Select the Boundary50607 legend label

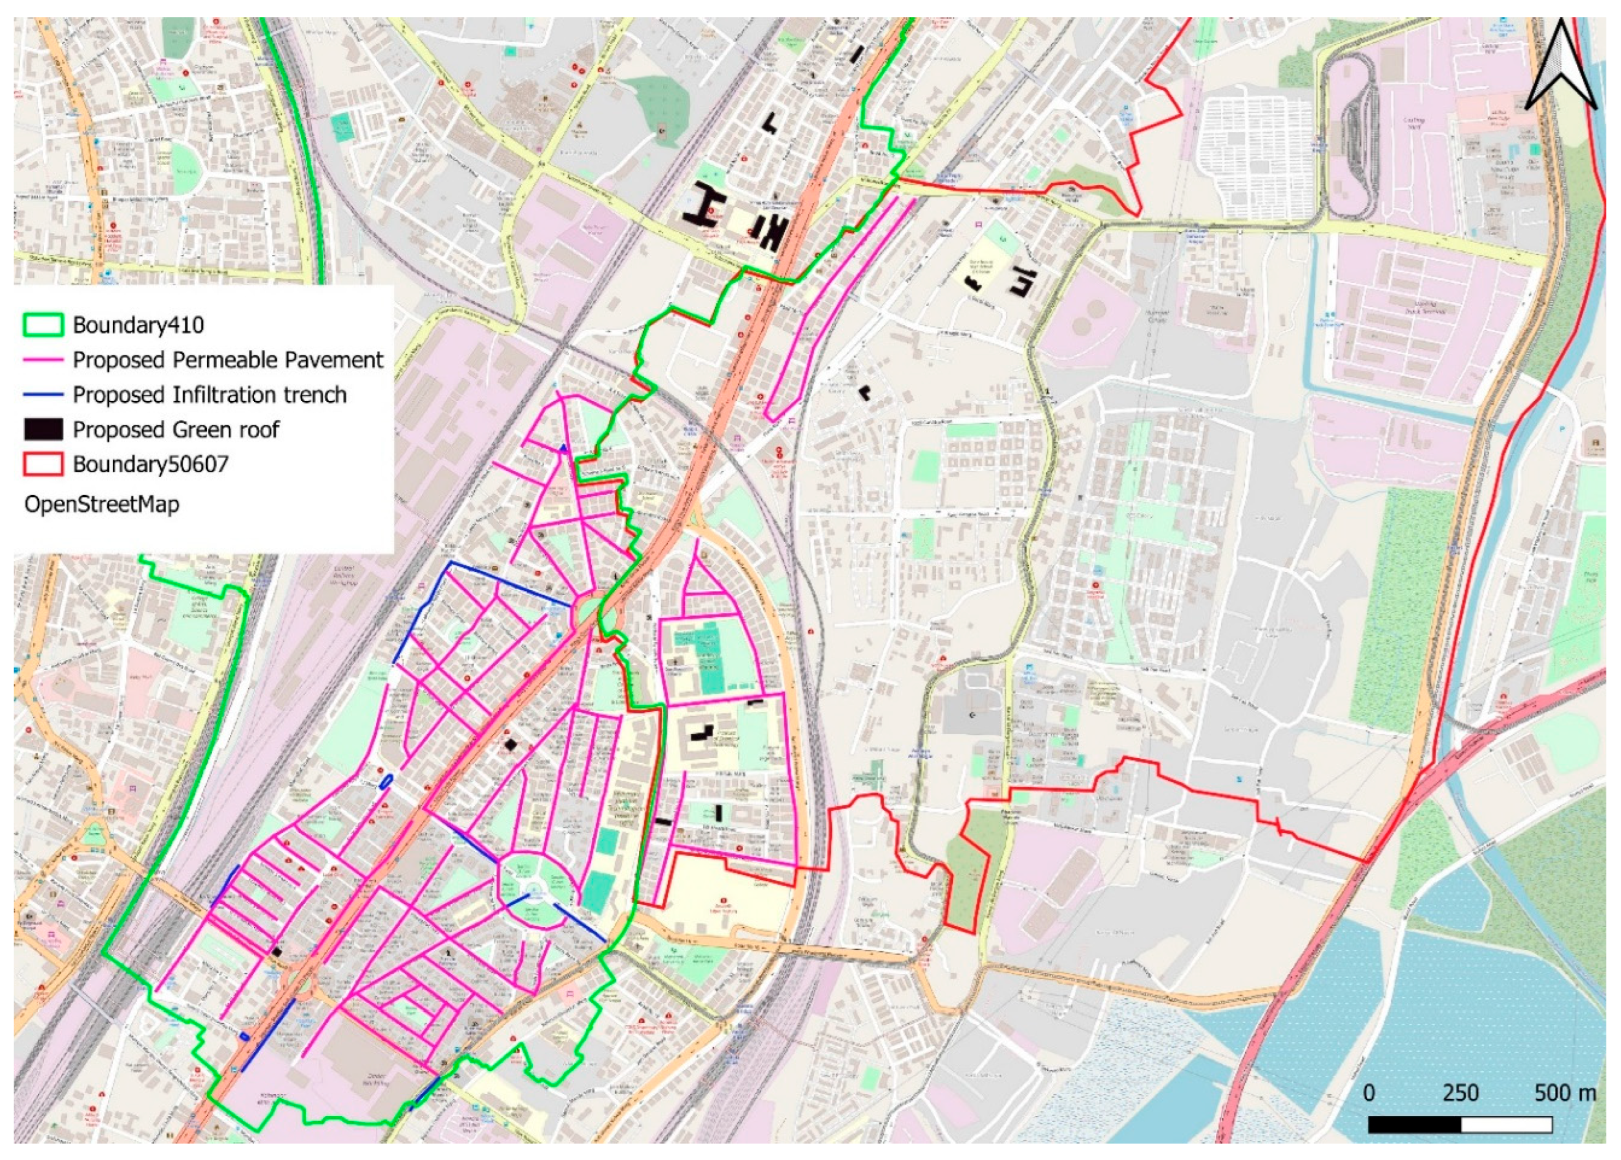151,464
